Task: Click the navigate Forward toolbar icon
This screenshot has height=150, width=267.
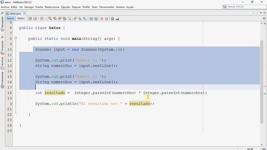Action: click(x=42, y=18)
